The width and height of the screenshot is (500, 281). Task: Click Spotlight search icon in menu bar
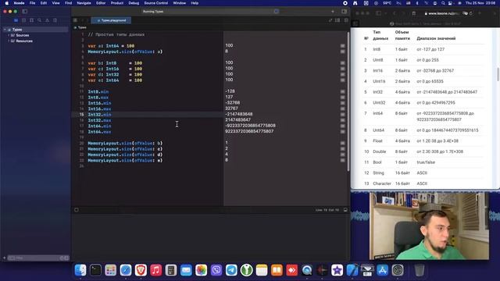tap(443, 3)
